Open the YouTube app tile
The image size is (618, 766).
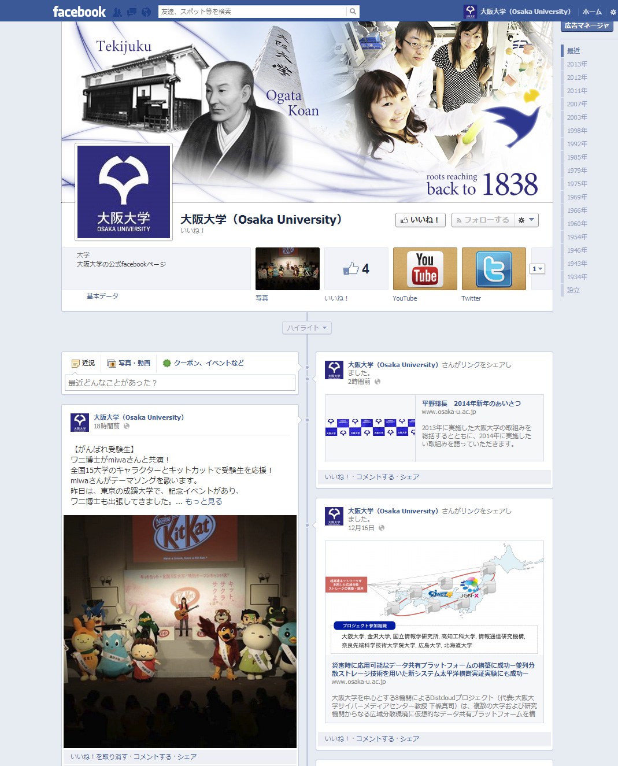[x=425, y=269]
